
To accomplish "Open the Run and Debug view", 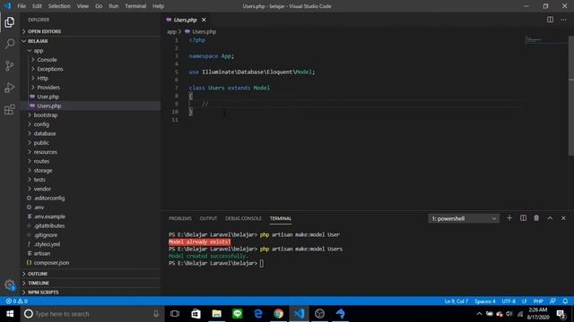I will point(10,88).
